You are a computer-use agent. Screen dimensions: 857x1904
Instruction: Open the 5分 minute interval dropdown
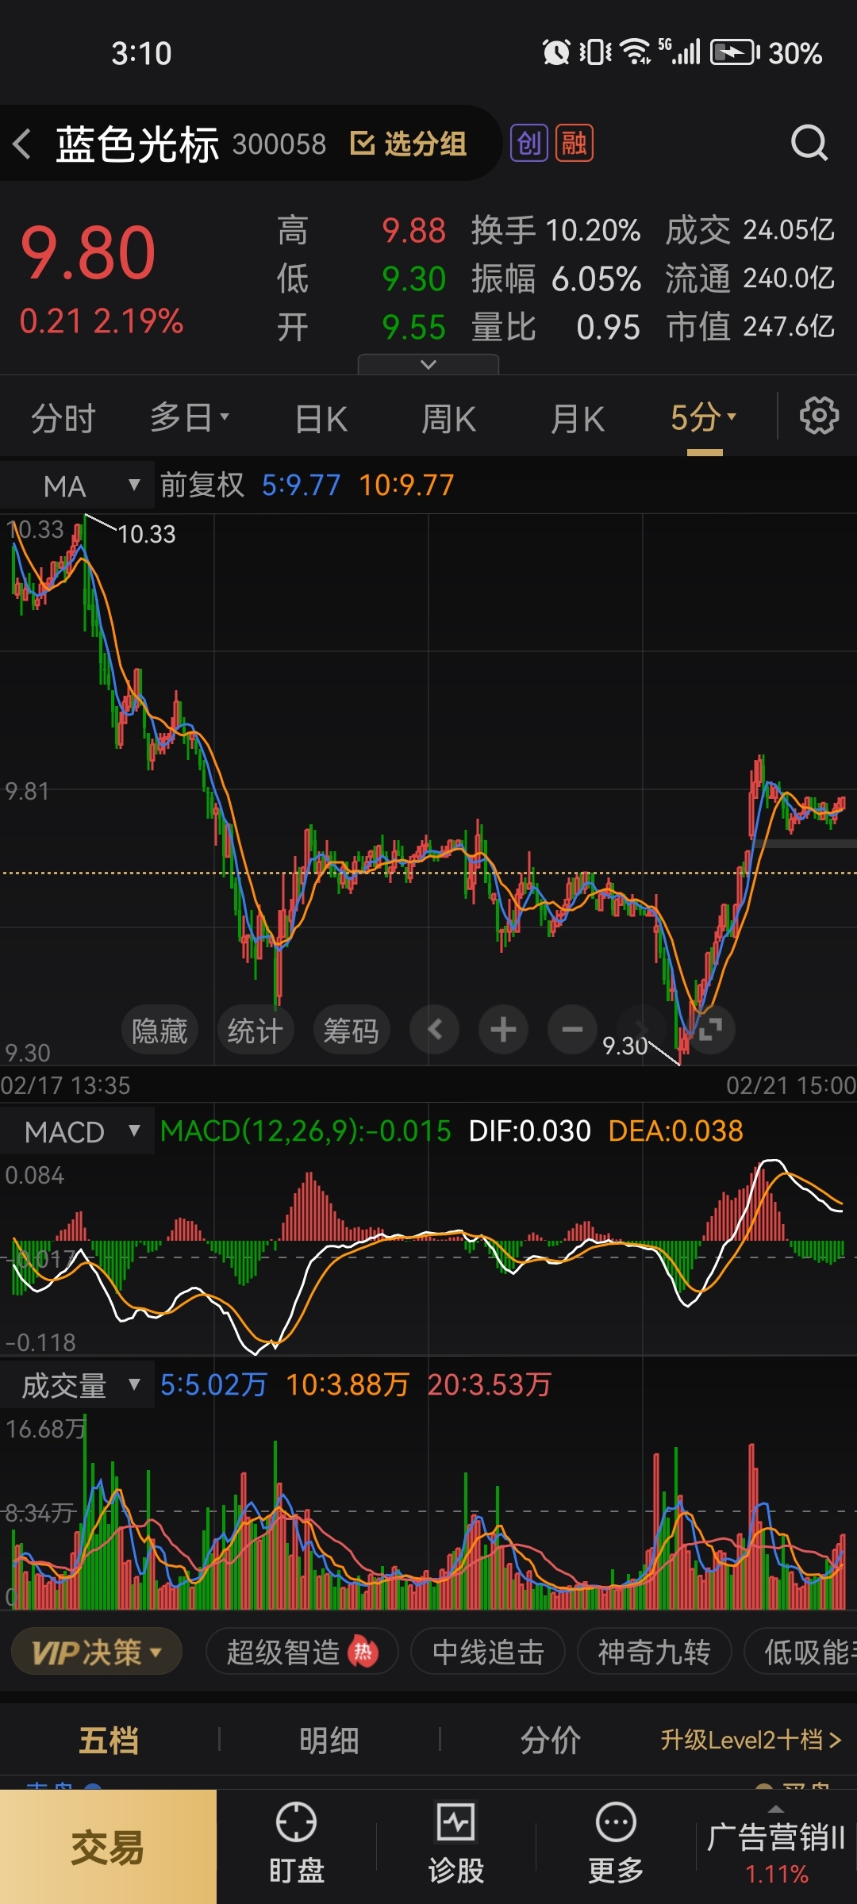click(704, 417)
